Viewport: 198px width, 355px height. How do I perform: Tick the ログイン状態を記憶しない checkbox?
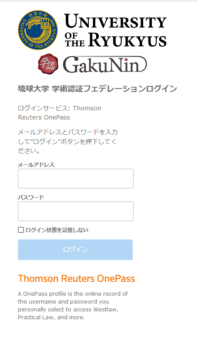[x=21, y=230]
